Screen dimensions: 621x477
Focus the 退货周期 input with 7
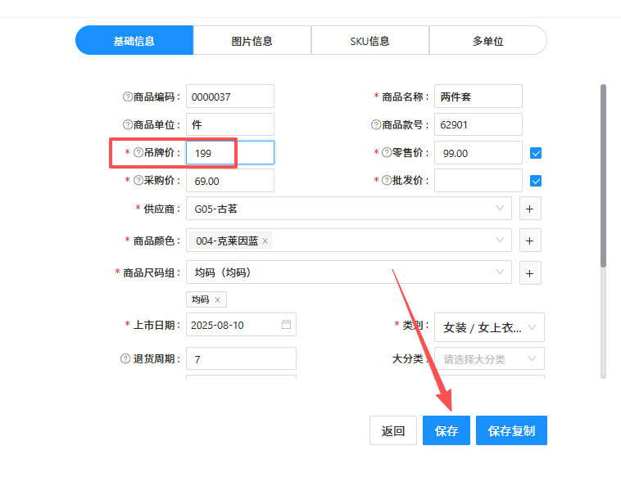click(241, 358)
